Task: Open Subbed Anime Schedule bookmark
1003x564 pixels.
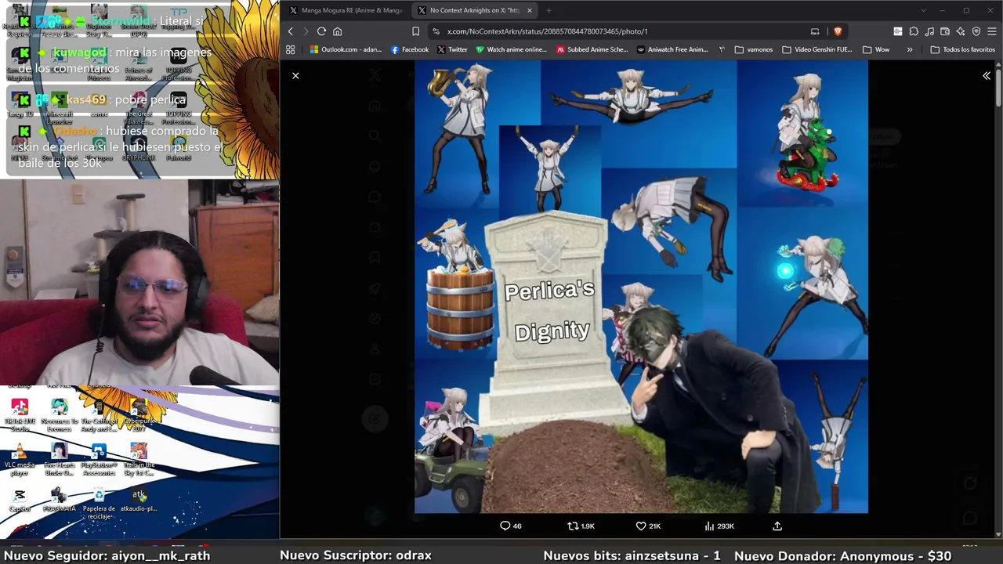Action: point(592,49)
